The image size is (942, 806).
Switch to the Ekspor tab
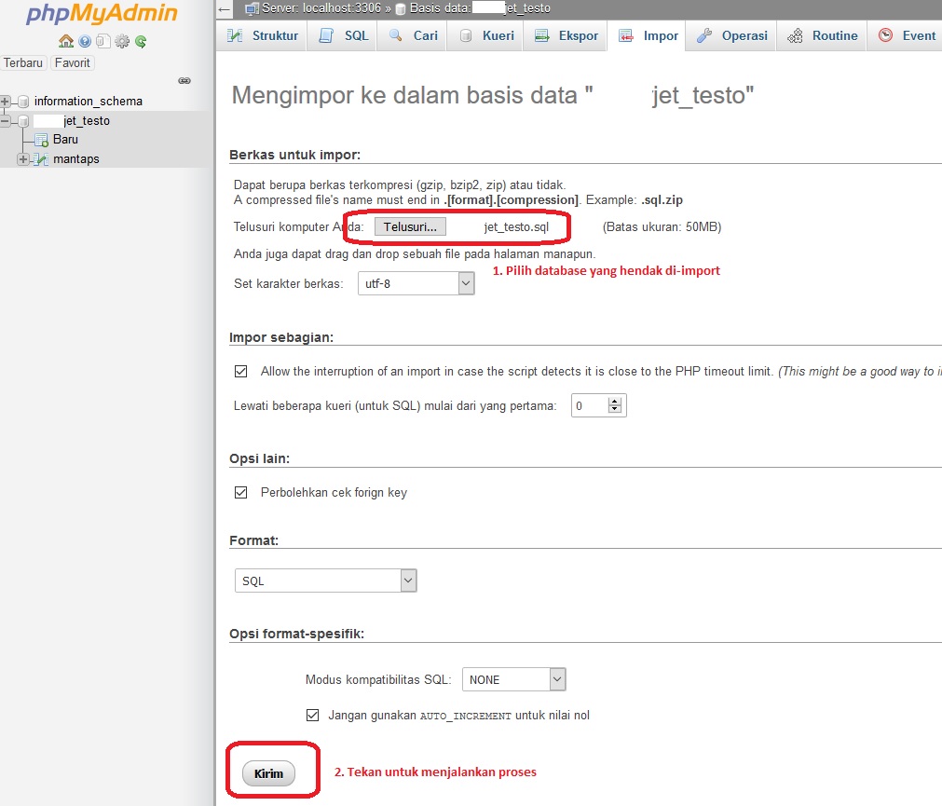566,35
